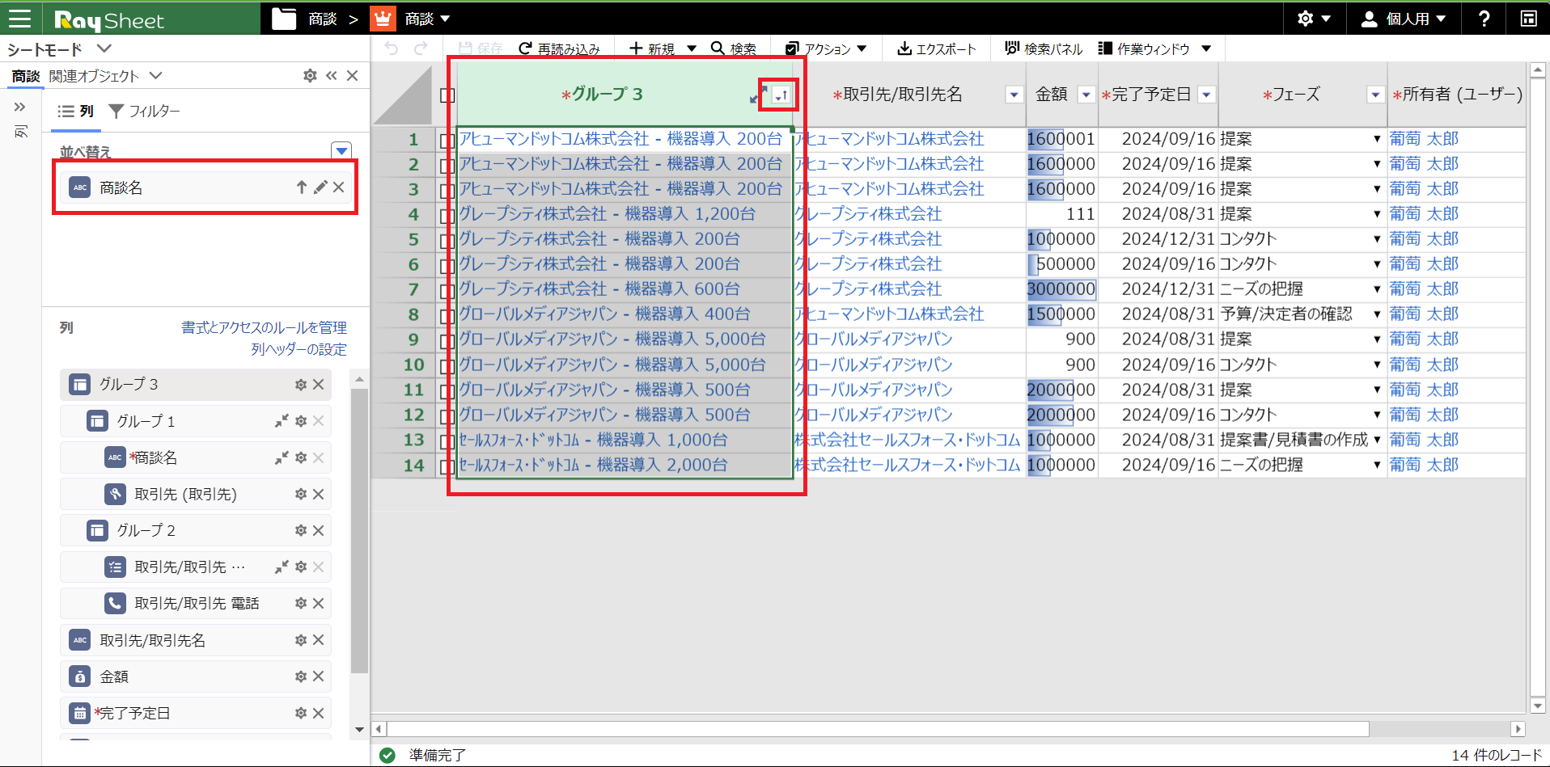Click the 保存 save button

coord(481,48)
